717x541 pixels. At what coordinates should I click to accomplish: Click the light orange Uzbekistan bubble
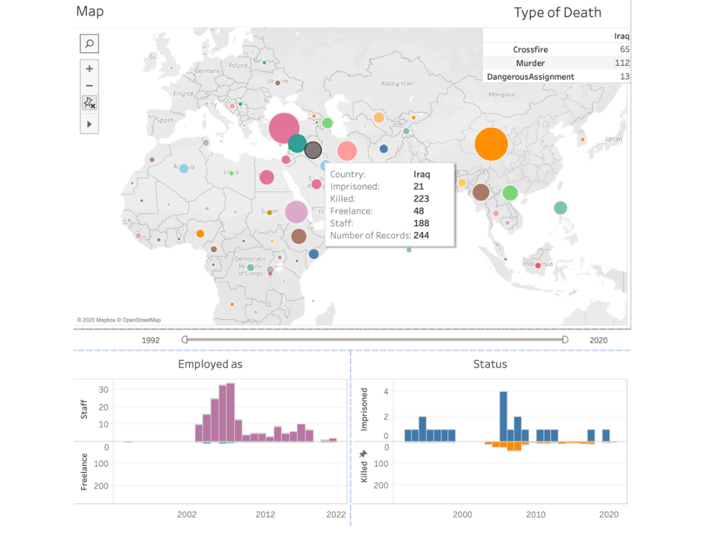(378, 117)
